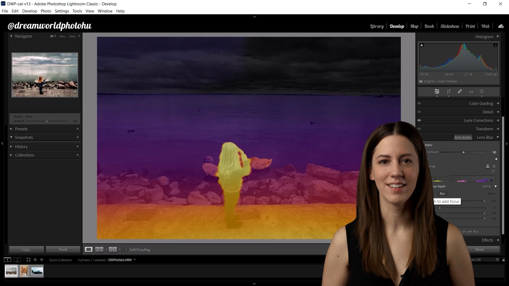This screenshot has width=509, height=286.
Task: Show main window button 1
Action: coord(7,260)
